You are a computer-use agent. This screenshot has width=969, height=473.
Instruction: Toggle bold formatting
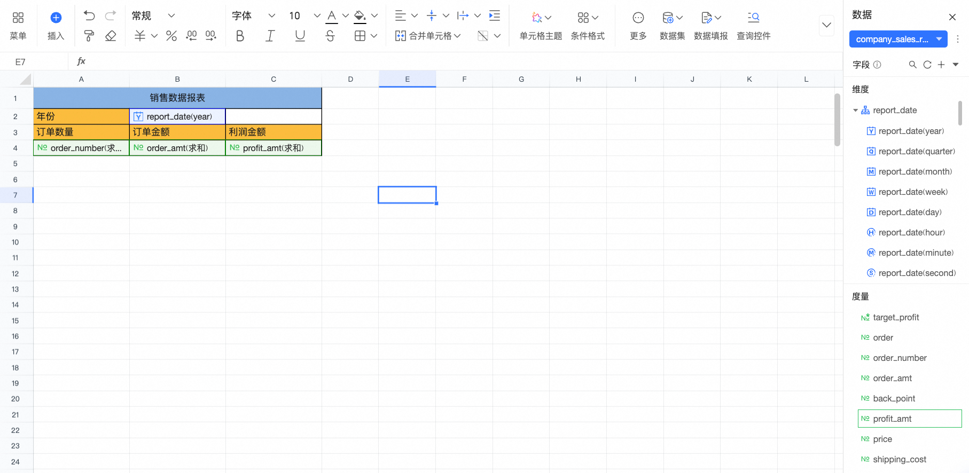click(x=240, y=36)
